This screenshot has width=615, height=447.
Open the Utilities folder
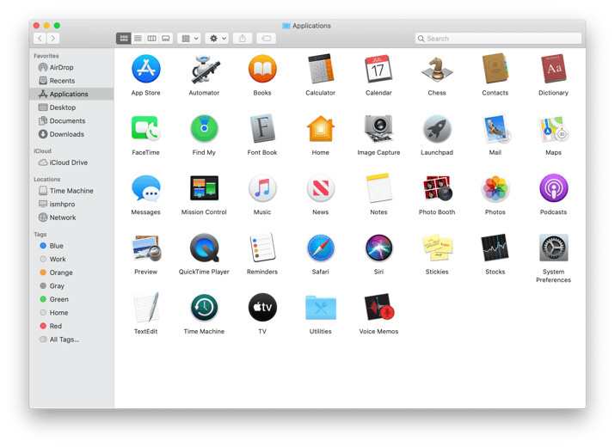[x=321, y=308]
